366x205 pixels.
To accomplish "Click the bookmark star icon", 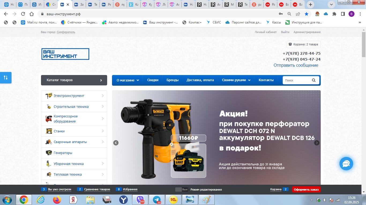I will 307,14.
